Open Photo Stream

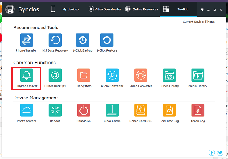pos(26,110)
